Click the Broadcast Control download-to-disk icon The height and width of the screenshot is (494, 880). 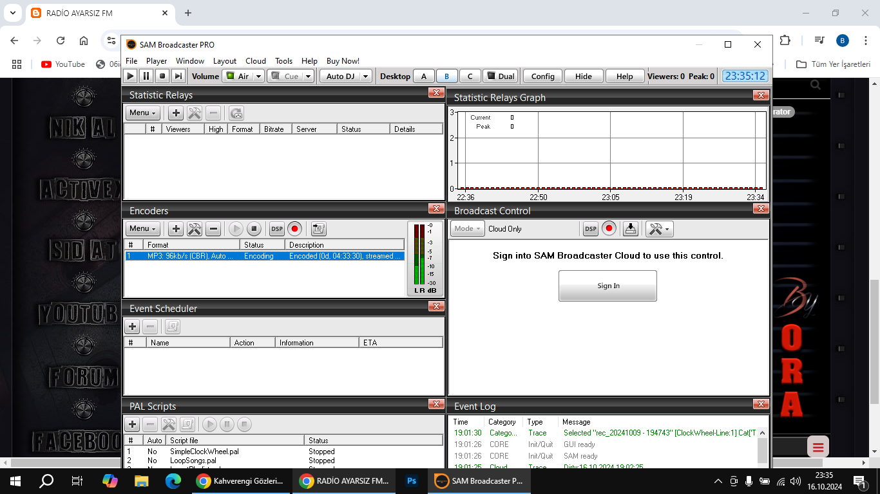click(631, 229)
